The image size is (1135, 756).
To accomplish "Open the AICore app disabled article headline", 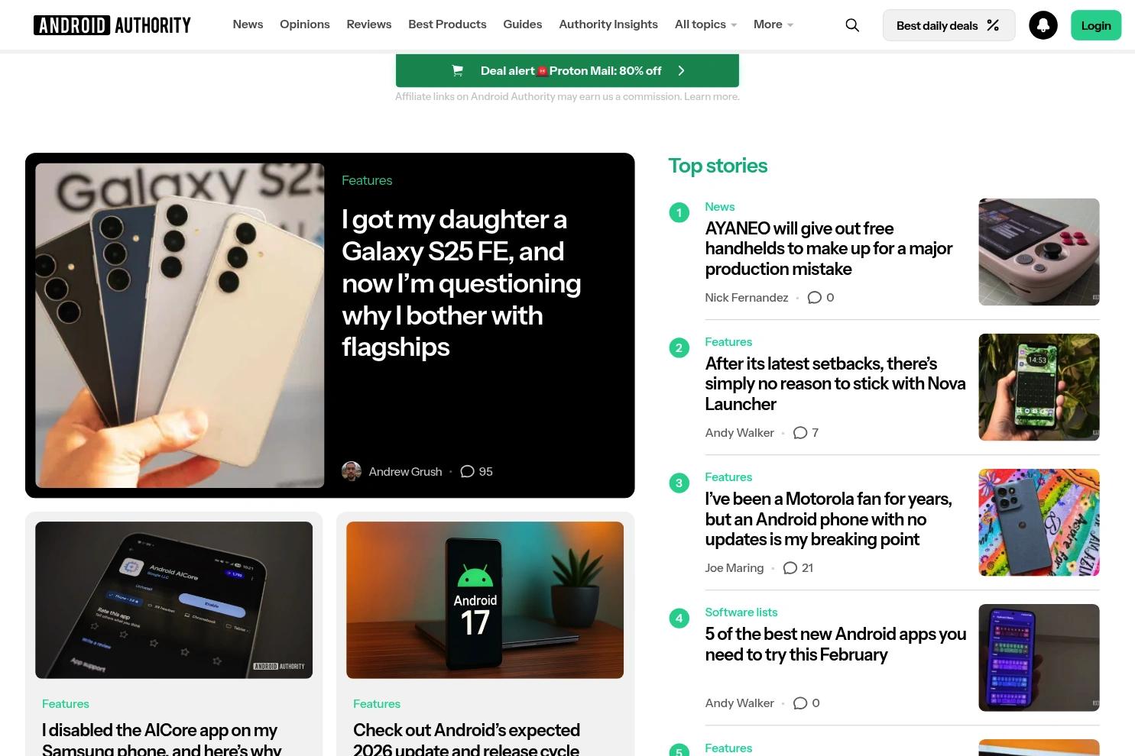I will (x=161, y=738).
